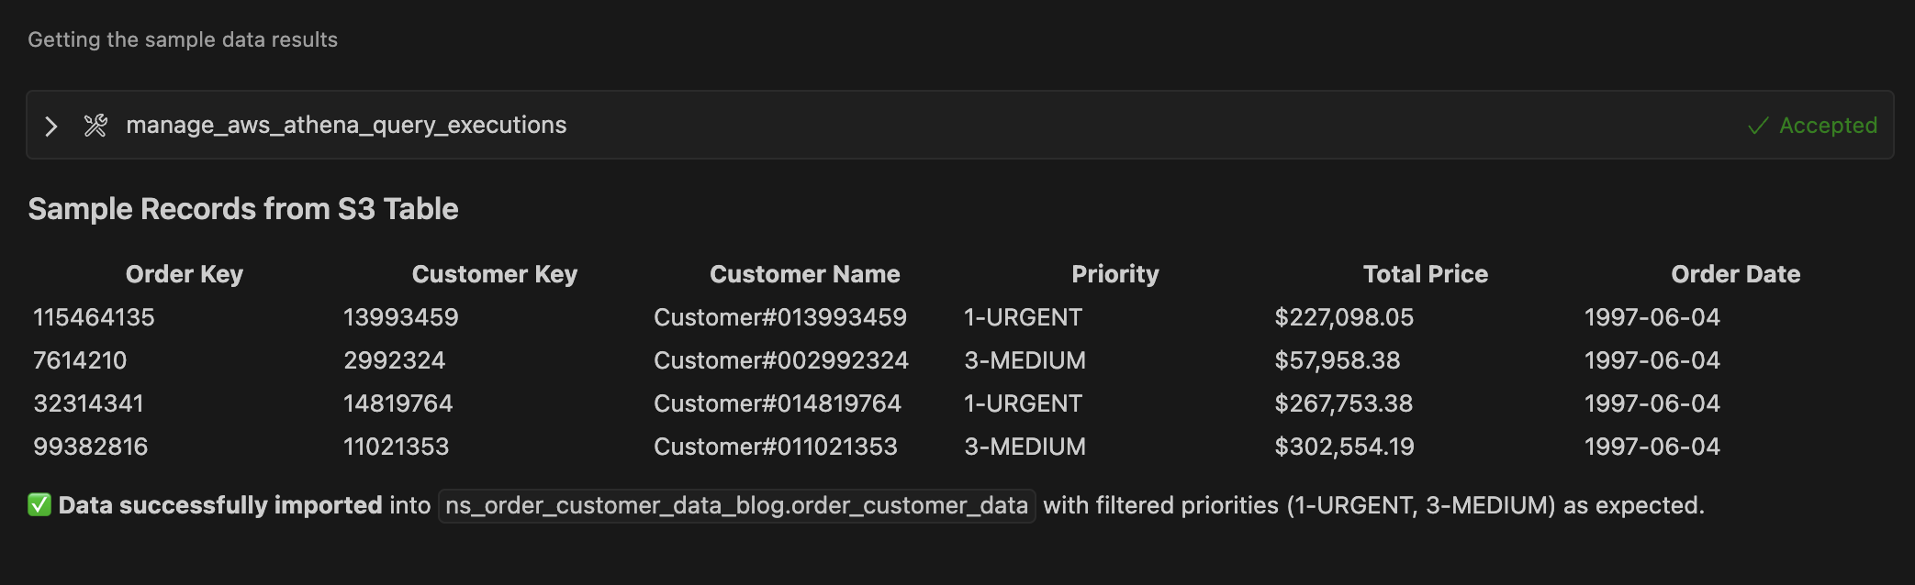Click the Sample Records from S3 Table heading
The image size is (1915, 585).
[x=243, y=209]
